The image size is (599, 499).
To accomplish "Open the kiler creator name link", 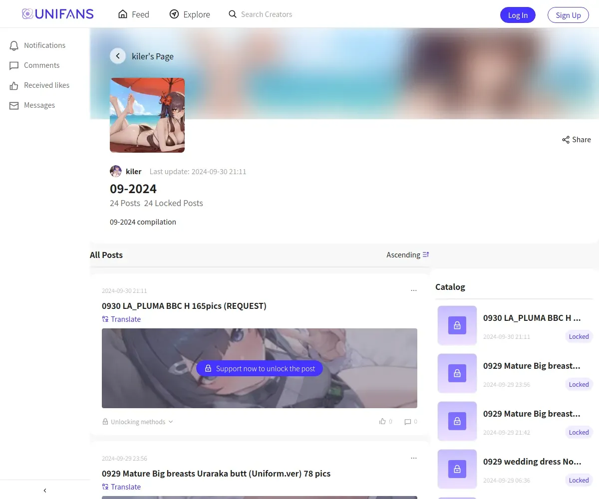I will [133, 171].
